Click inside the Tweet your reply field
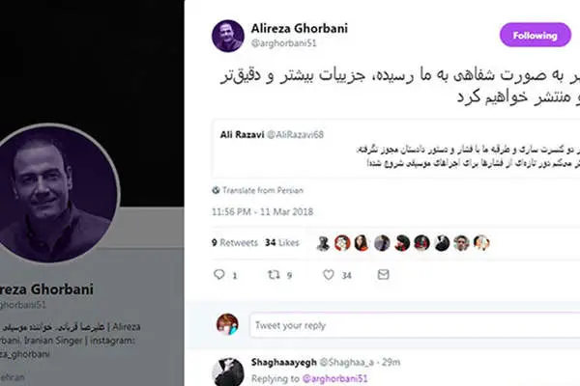 point(415,325)
